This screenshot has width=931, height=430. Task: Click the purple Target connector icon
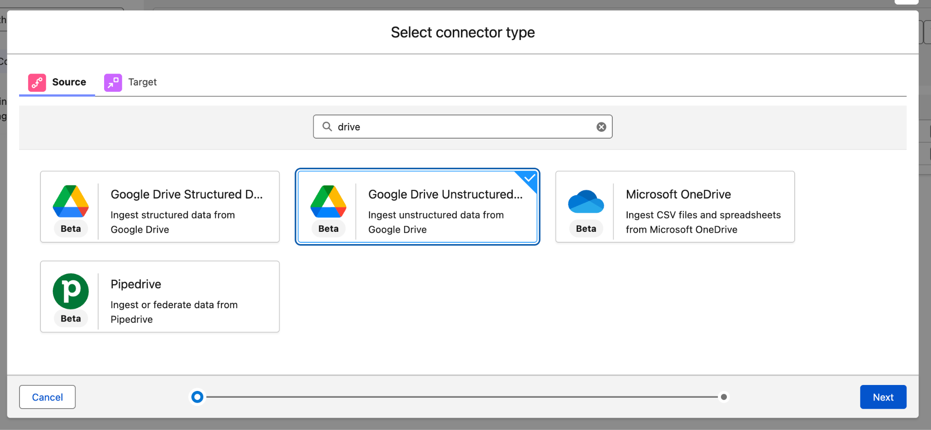pyautogui.click(x=113, y=82)
